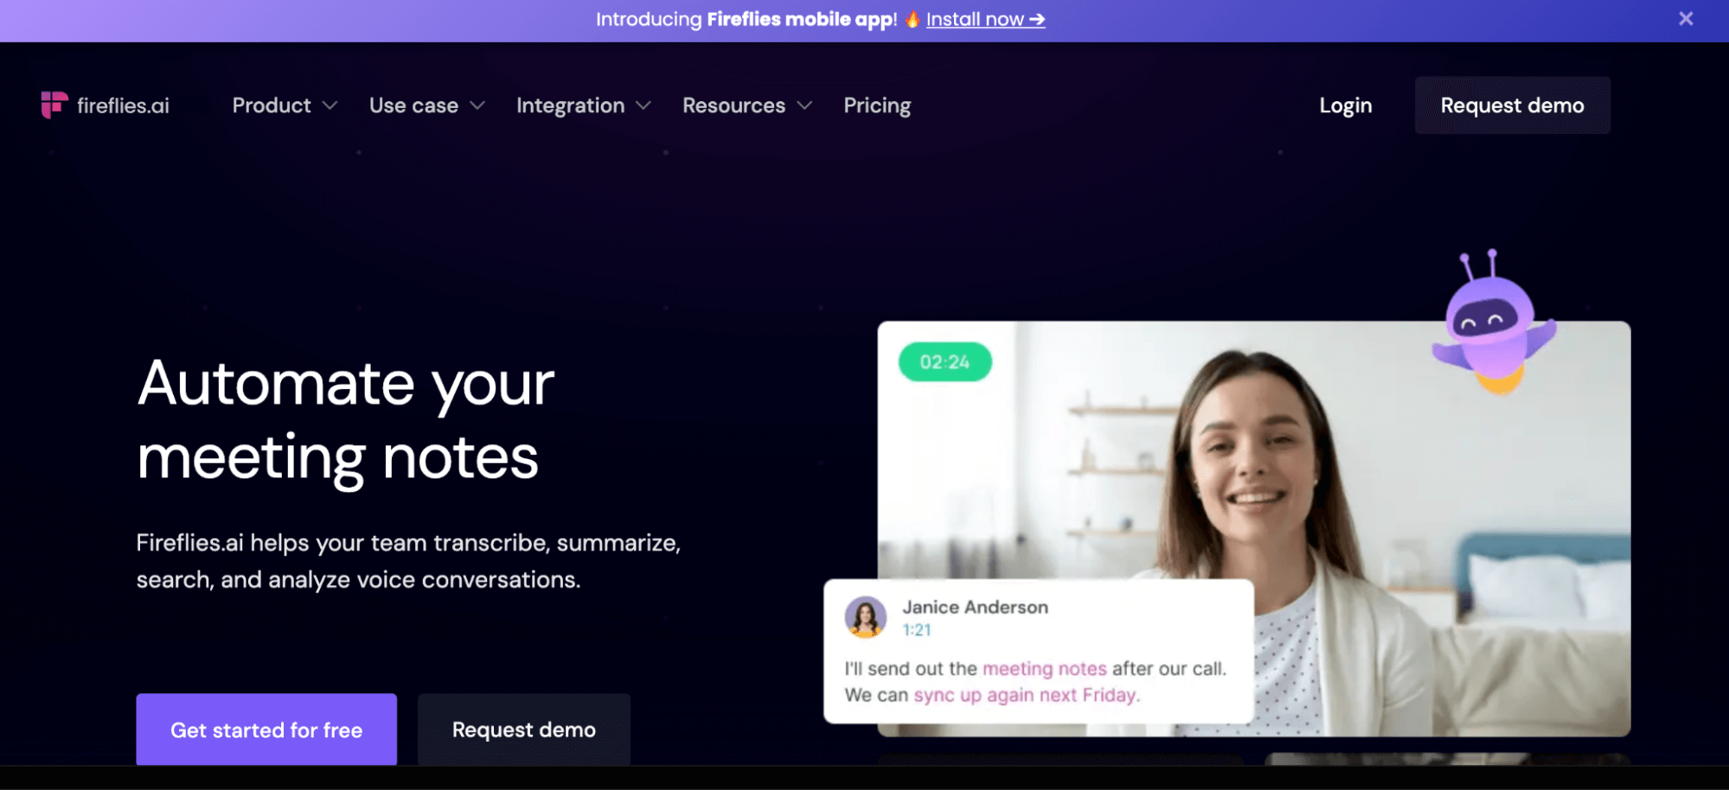The width and height of the screenshot is (1729, 790).
Task: Click Janice Anderson's avatar picture
Action: pos(865,617)
